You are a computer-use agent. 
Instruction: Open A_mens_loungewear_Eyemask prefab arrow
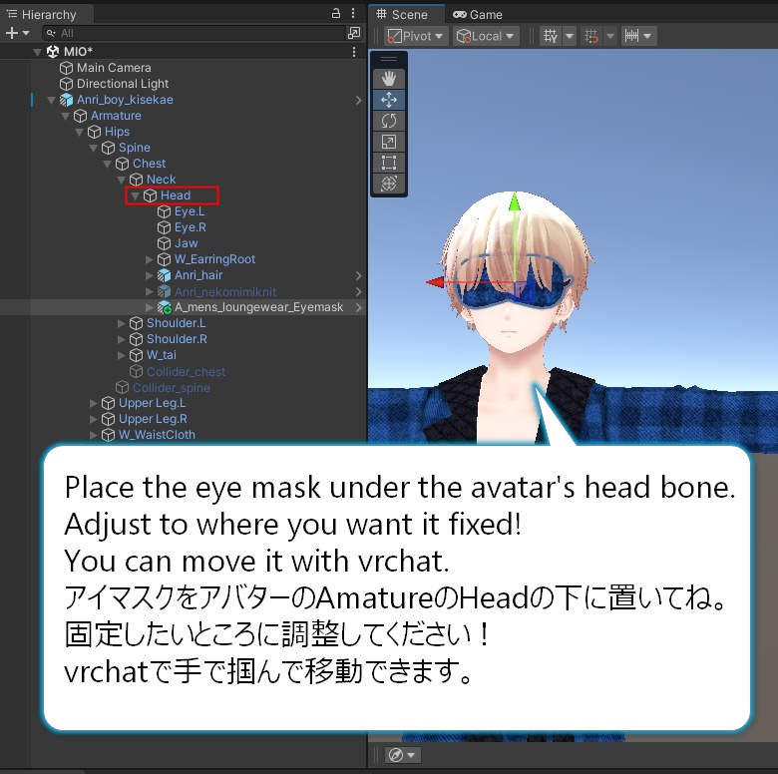coord(358,307)
